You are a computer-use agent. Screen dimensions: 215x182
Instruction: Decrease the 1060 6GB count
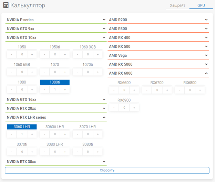click(12, 72)
